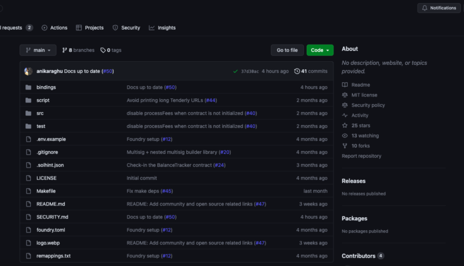Open the 10 forks link
The width and height of the screenshot is (464, 266).
(361, 146)
